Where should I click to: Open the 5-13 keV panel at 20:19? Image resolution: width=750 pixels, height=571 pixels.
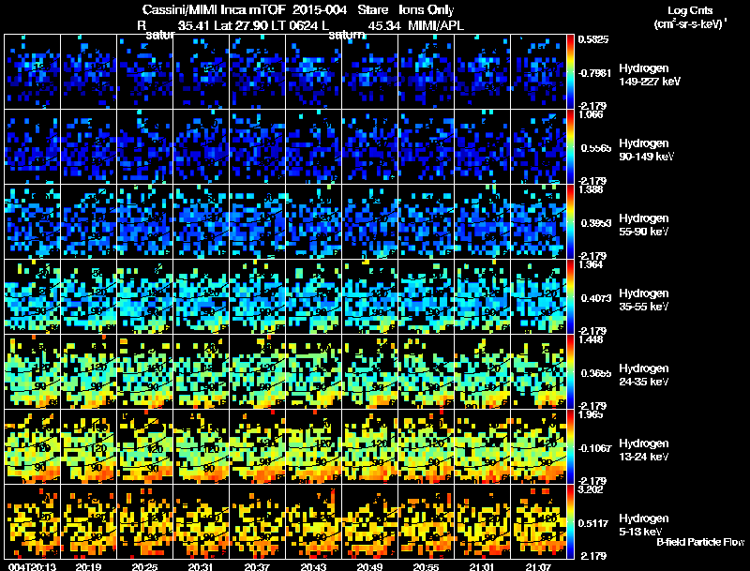tap(89, 521)
